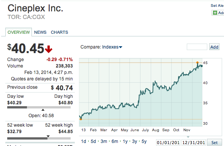The width and height of the screenshot is (224, 146).
Task: Switch to the CHARTS tab
Action: tap(60, 32)
